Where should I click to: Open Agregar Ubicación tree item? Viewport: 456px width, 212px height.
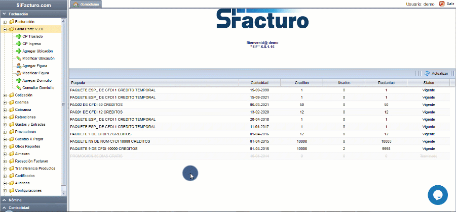[37, 51]
